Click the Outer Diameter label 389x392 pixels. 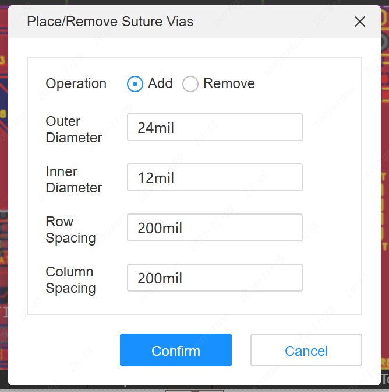pos(73,129)
